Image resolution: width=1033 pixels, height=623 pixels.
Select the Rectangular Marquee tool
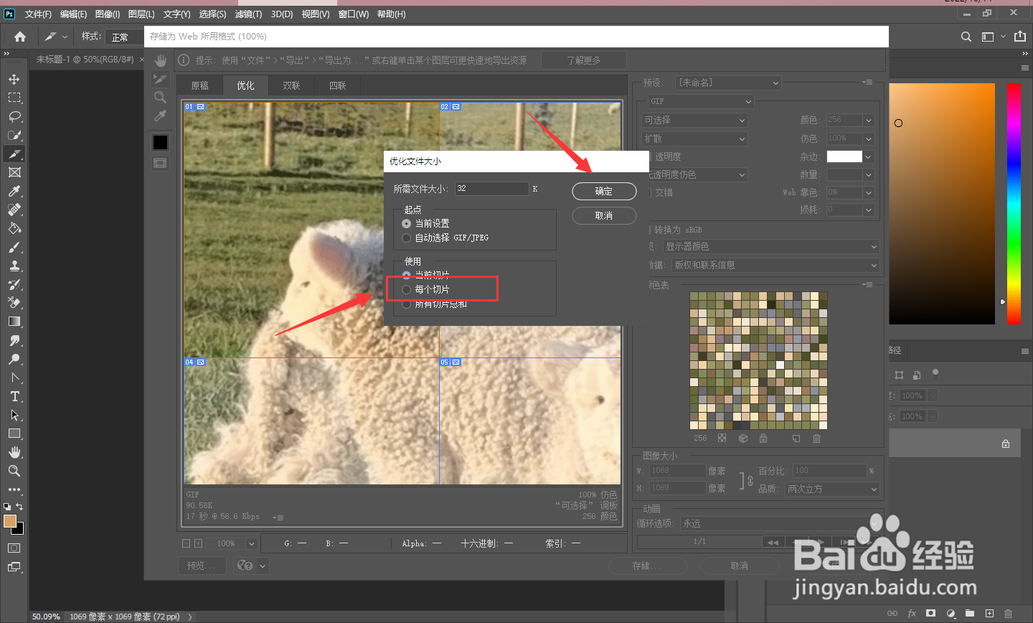pyautogui.click(x=14, y=98)
